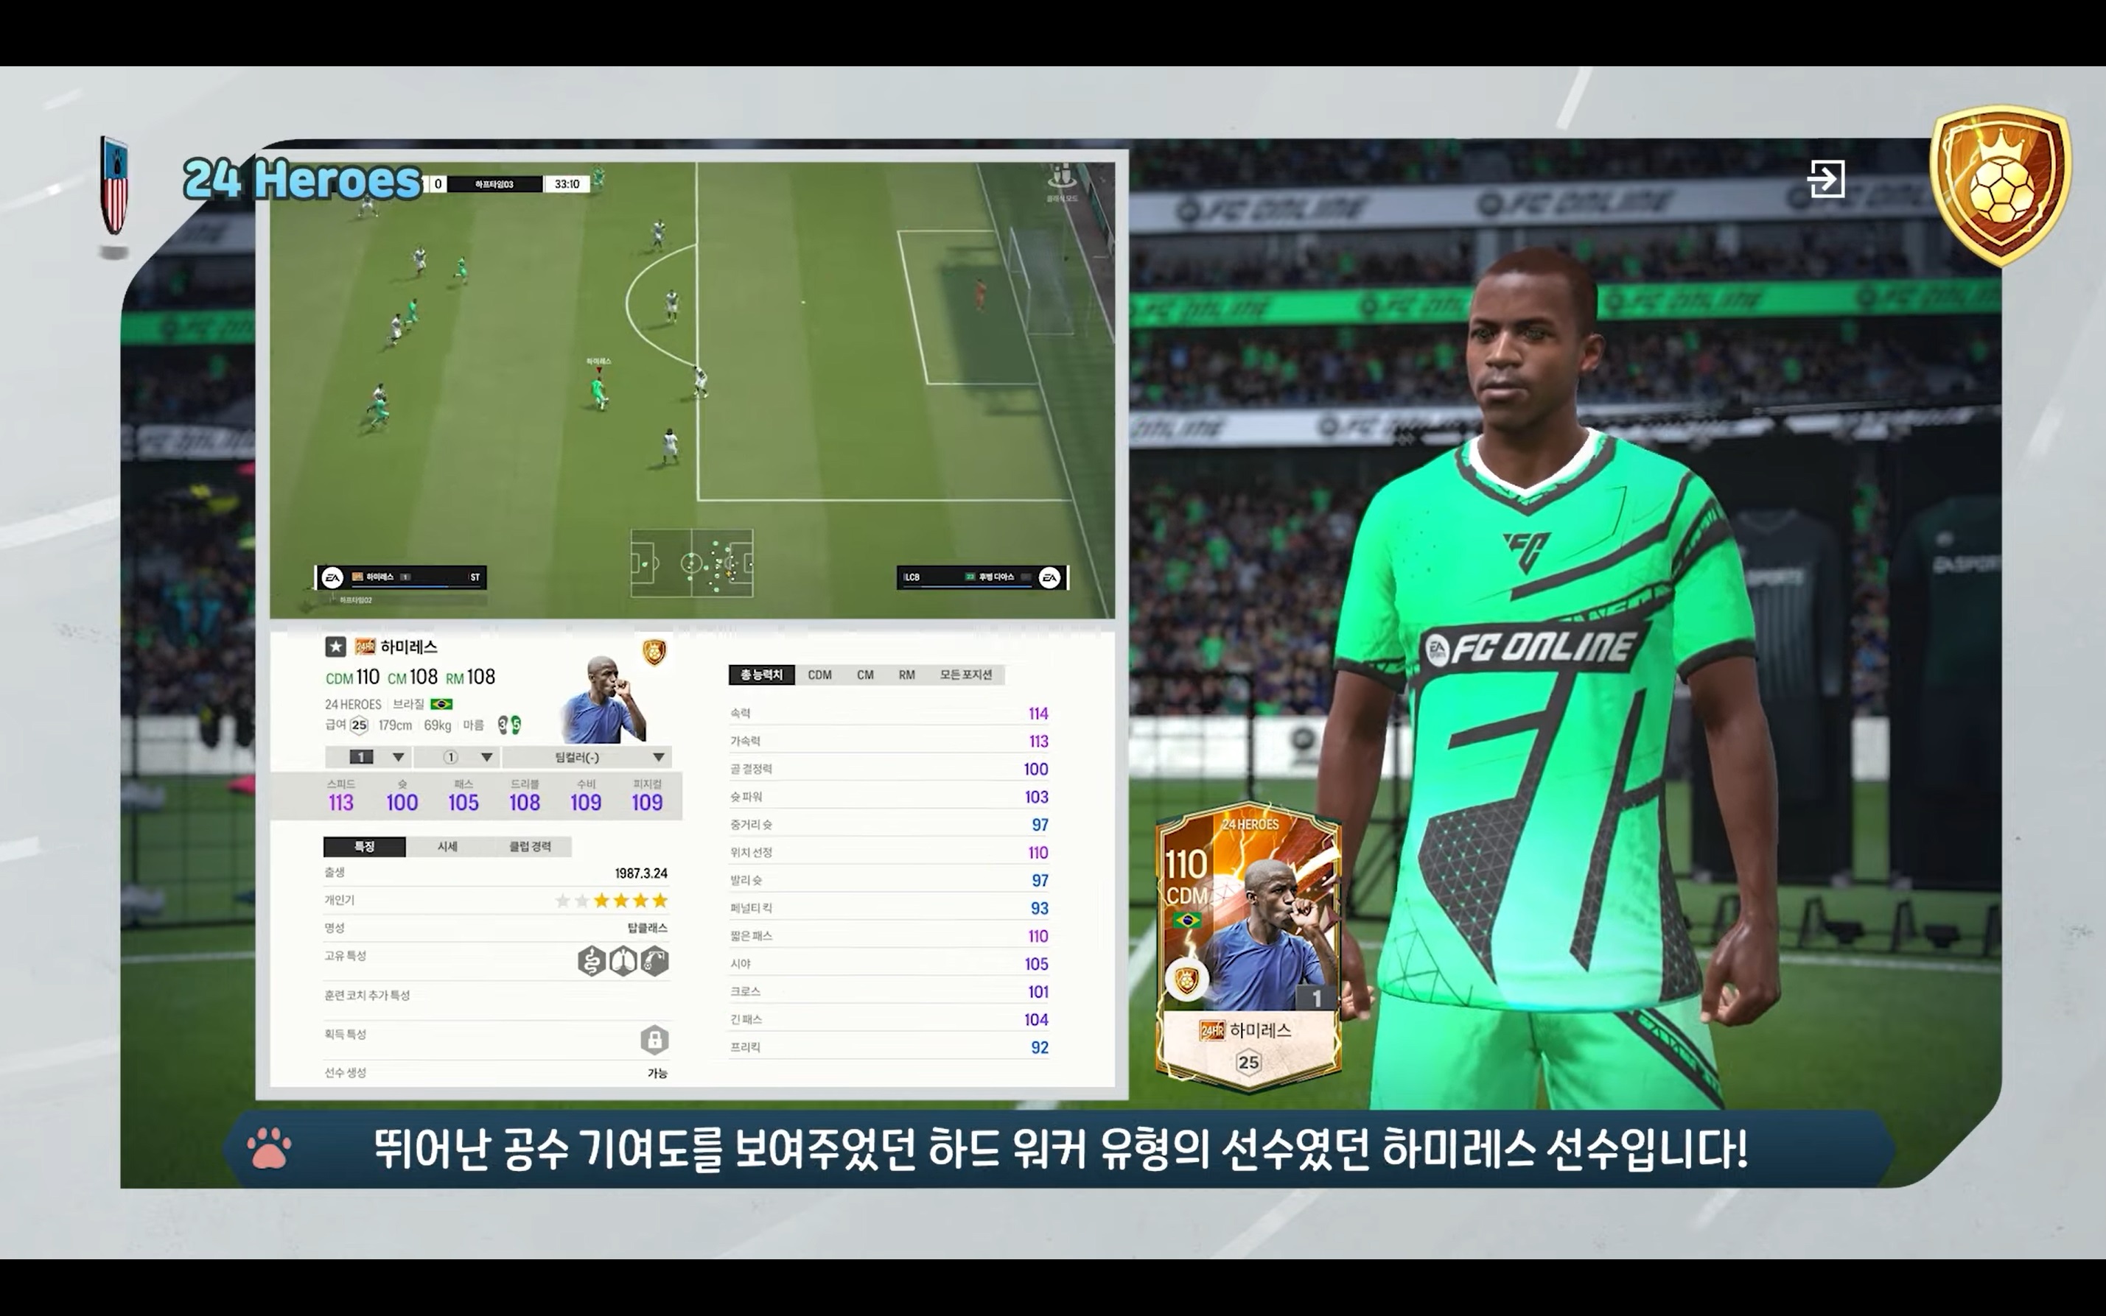
Task: Click the 속력 stat value 114
Action: pos(1038,714)
